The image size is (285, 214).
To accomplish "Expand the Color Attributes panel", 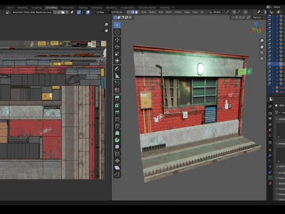I will point(280,178).
